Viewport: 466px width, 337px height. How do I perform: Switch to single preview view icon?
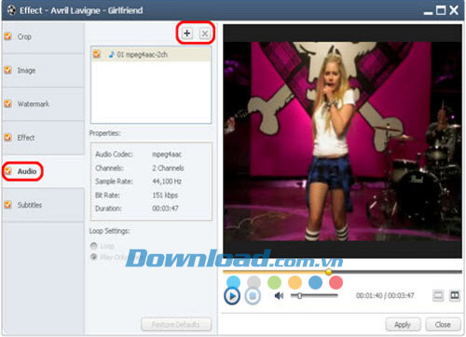coord(438,295)
